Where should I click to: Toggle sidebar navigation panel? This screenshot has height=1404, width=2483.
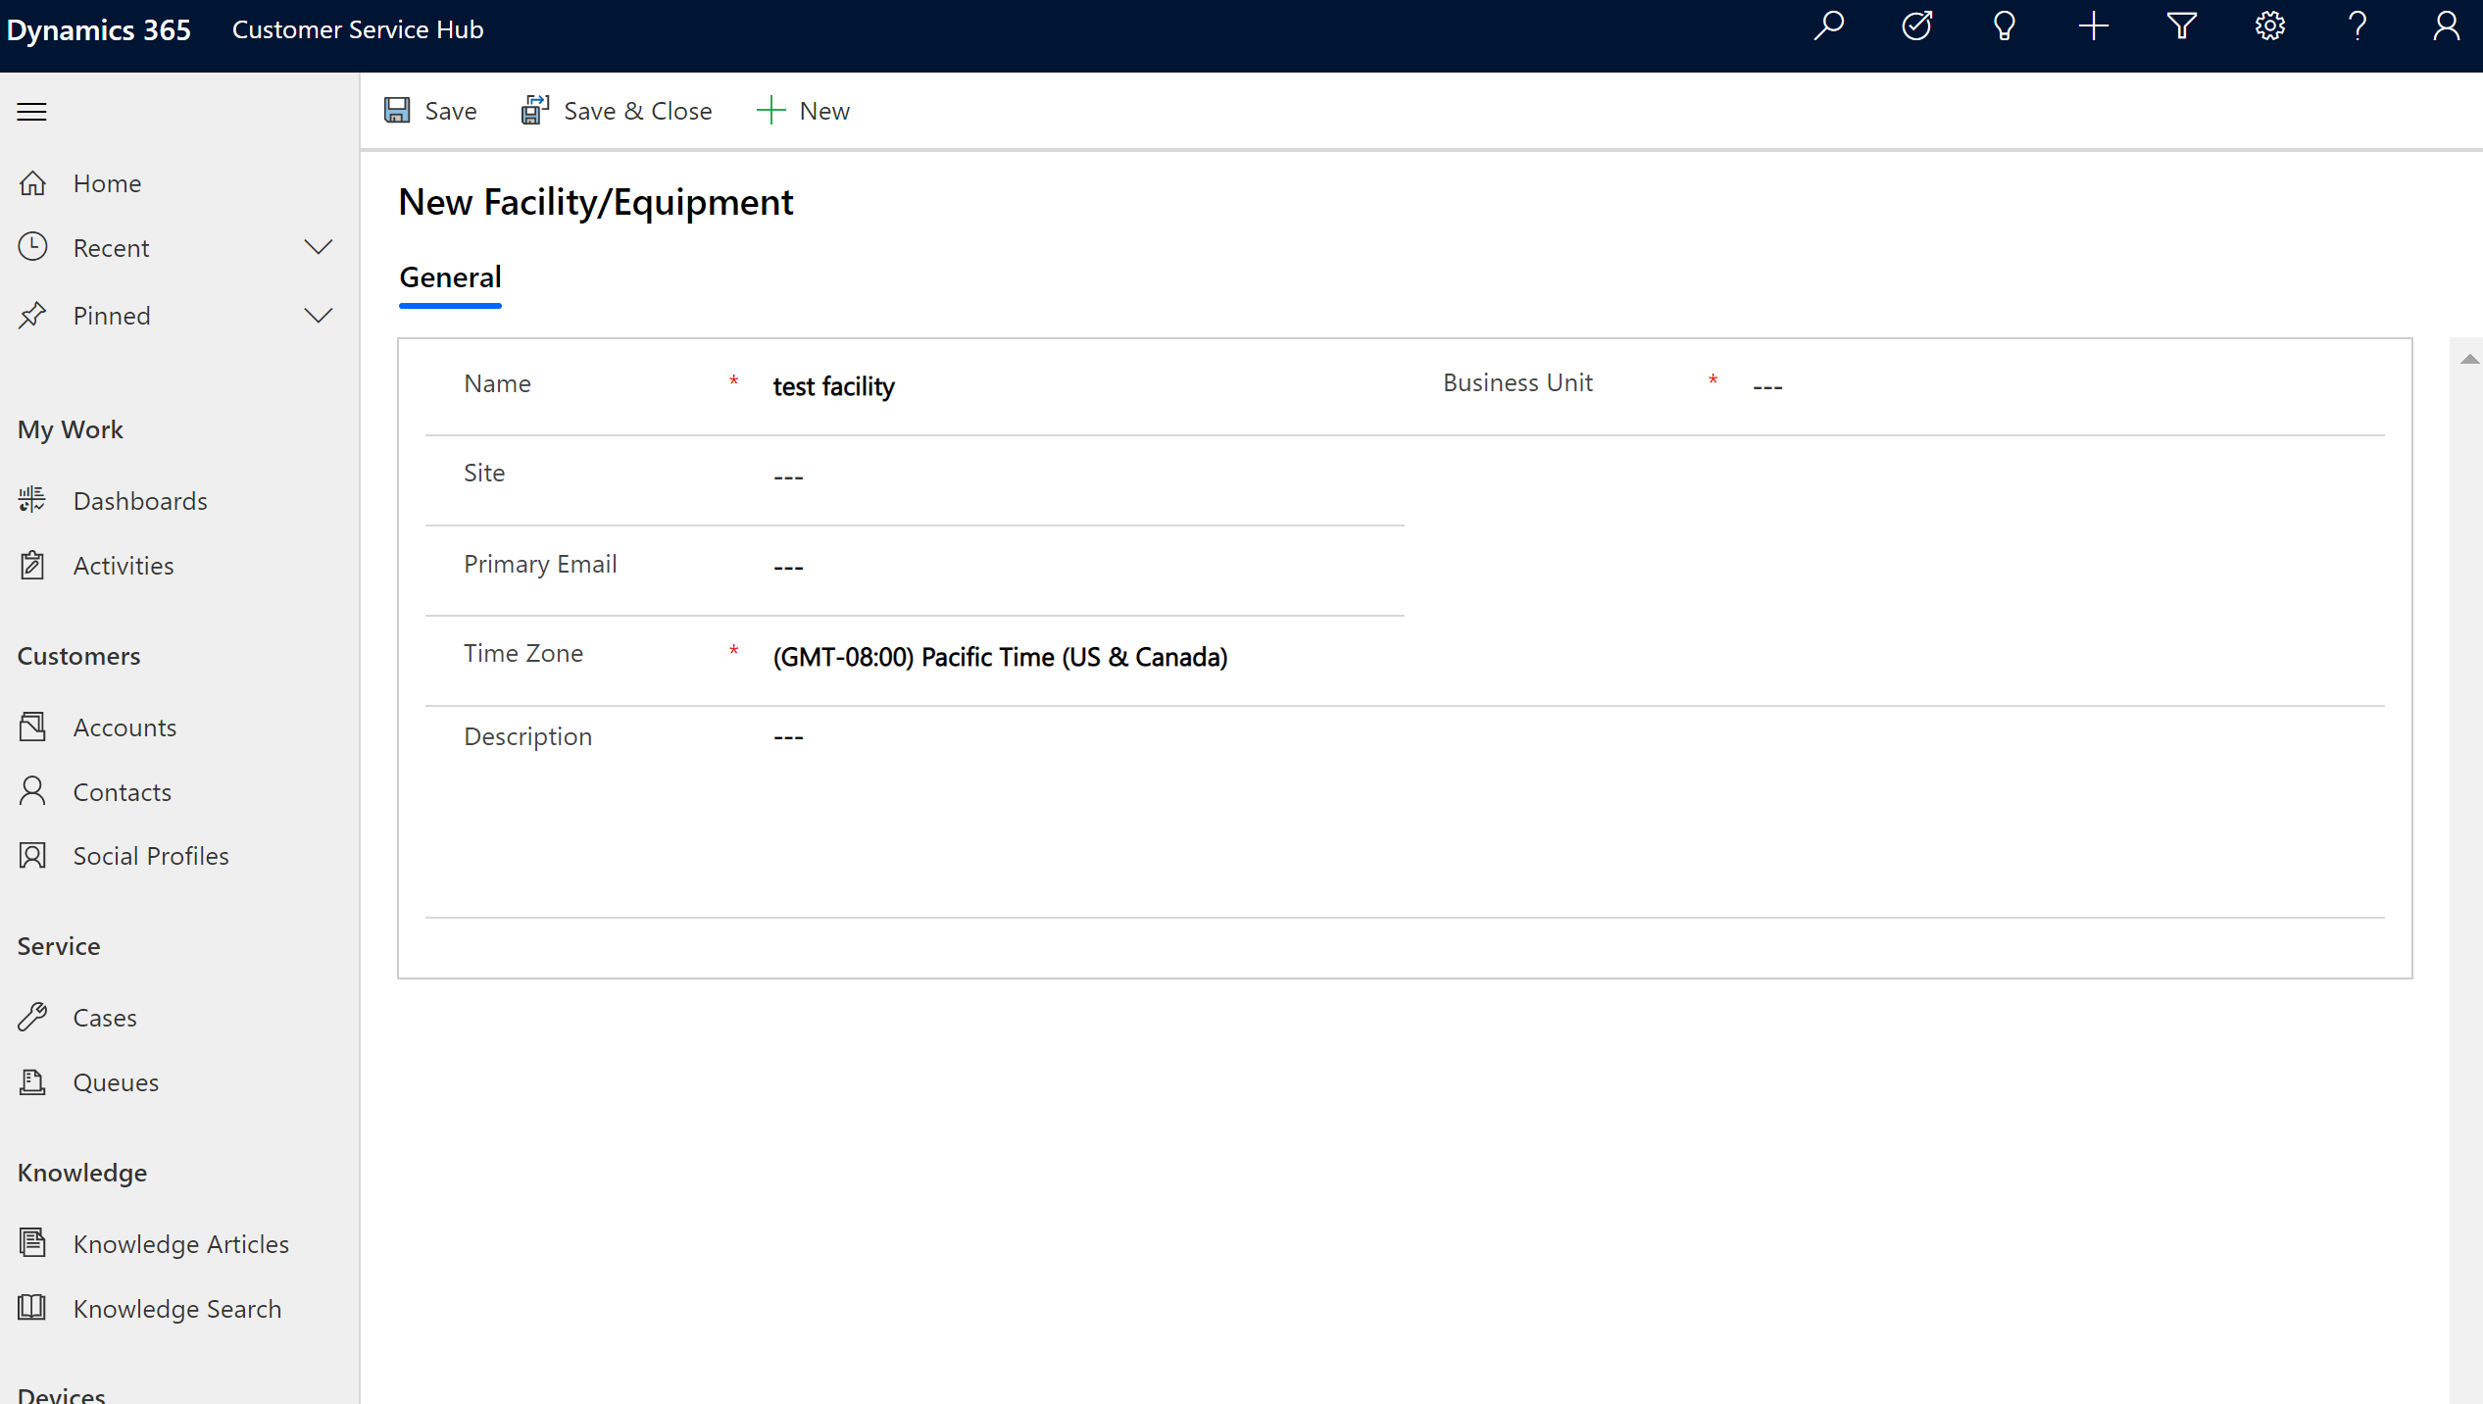32,109
